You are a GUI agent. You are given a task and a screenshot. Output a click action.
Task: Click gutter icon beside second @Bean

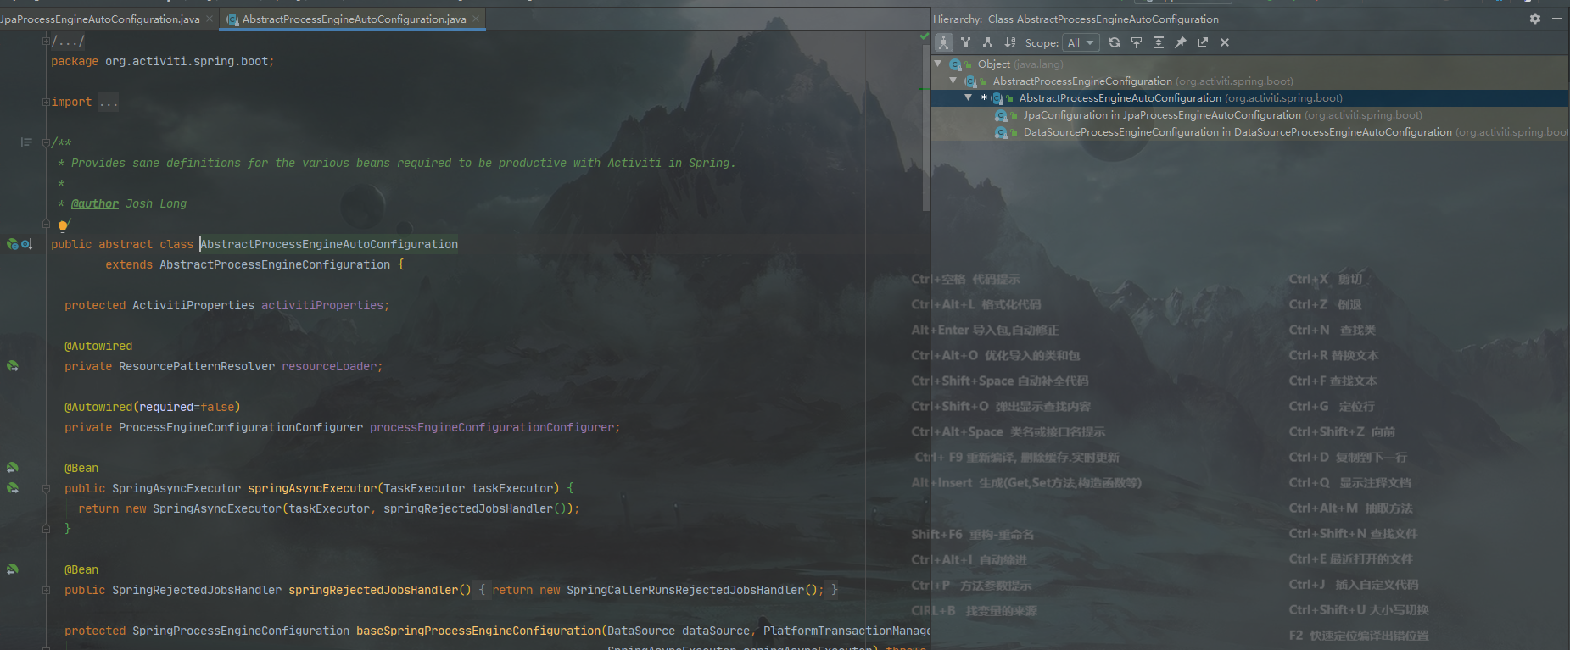tap(13, 569)
